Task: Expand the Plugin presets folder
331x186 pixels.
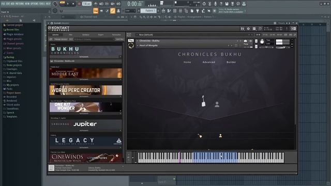Action: [14, 39]
